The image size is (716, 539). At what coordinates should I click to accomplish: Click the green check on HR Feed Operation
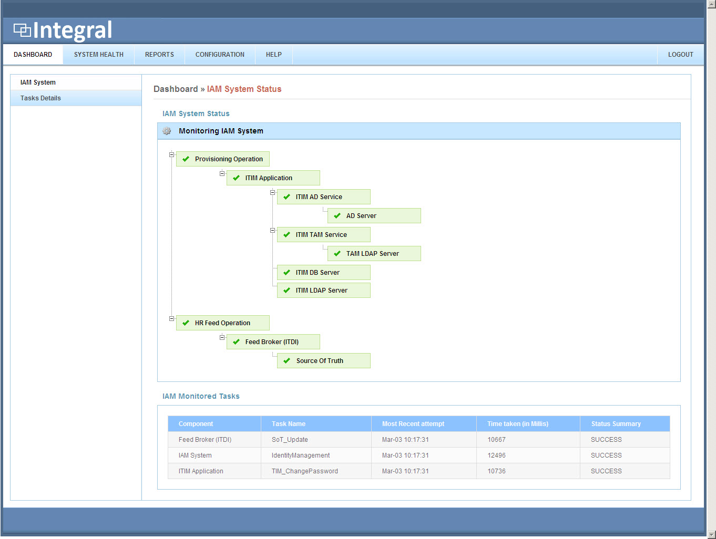[x=186, y=323]
